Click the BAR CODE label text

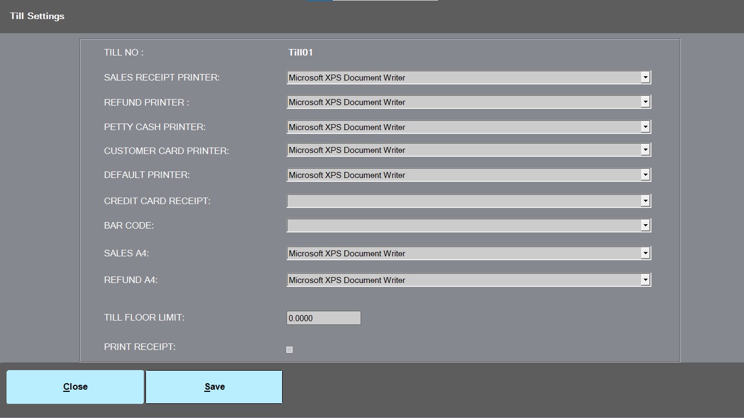(129, 225)
